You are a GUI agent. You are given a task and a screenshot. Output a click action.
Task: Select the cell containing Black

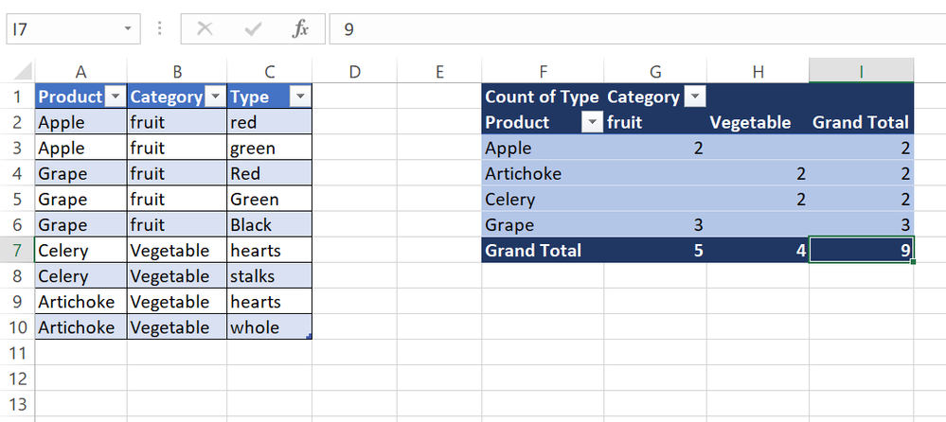pyautogui.click(x=250, y=225)
